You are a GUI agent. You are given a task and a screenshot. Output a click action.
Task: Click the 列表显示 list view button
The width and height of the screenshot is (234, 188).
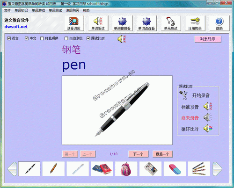(208, 39)
